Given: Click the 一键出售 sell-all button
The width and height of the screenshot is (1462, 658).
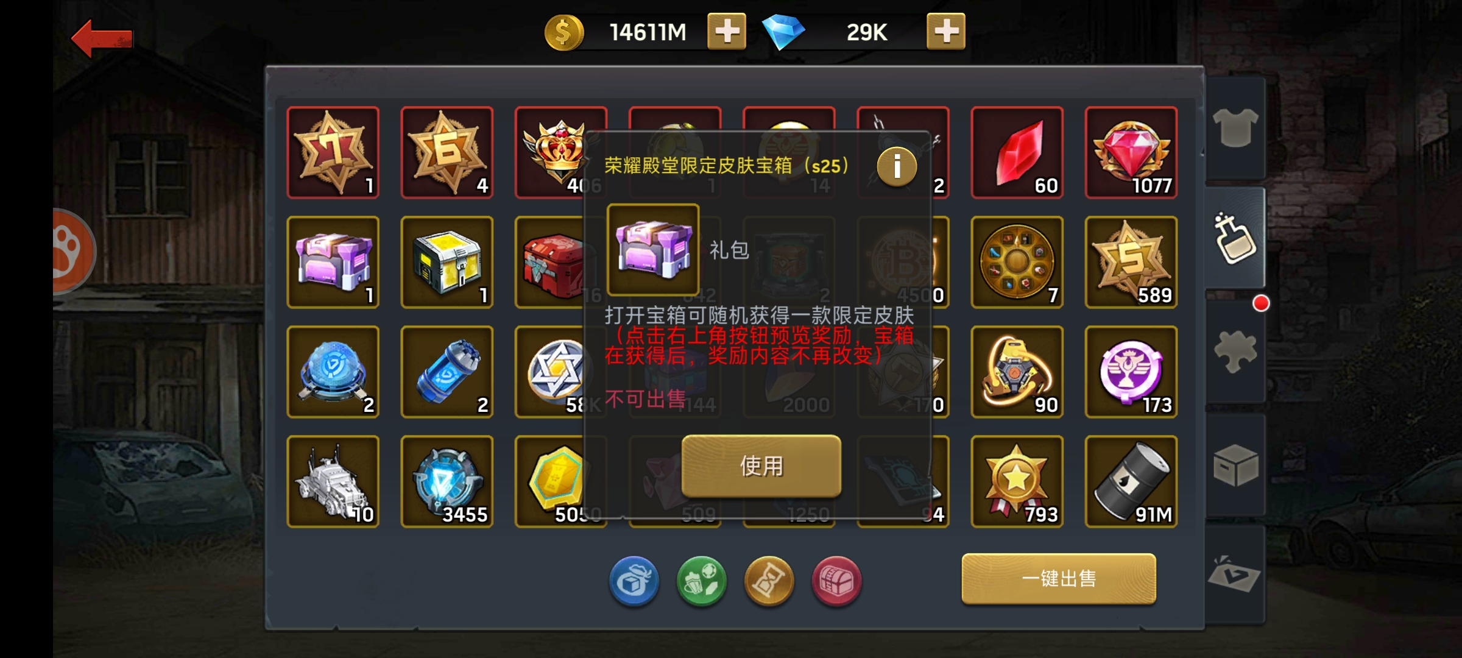Looking at the screenshot, I should tap(1059, 579).
